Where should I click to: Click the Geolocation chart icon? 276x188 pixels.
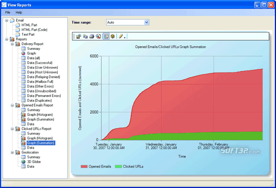18,152
